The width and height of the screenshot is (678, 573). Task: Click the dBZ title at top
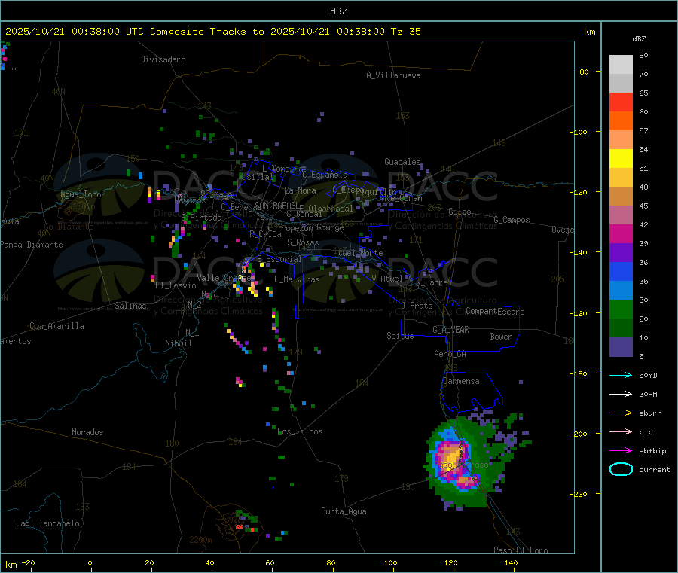(338, 11)
